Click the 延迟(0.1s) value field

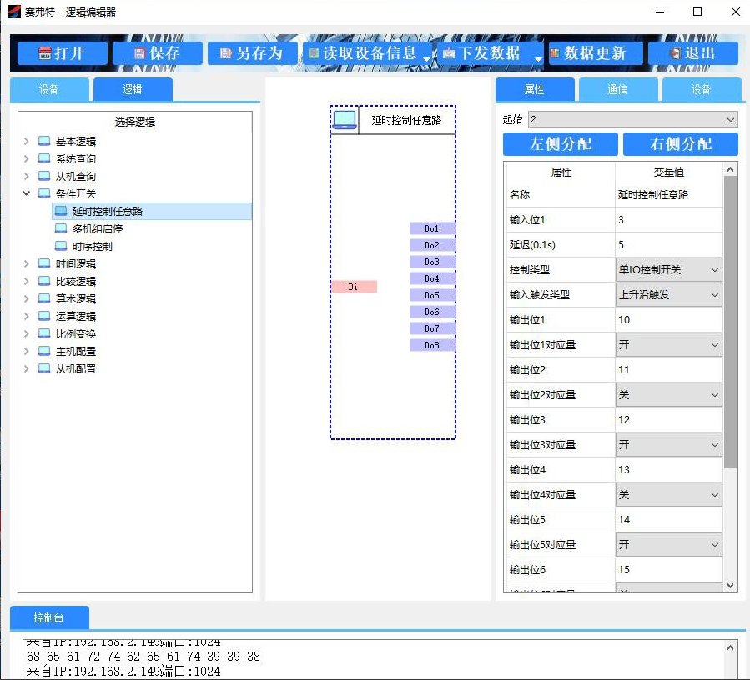tap(667, 245)
